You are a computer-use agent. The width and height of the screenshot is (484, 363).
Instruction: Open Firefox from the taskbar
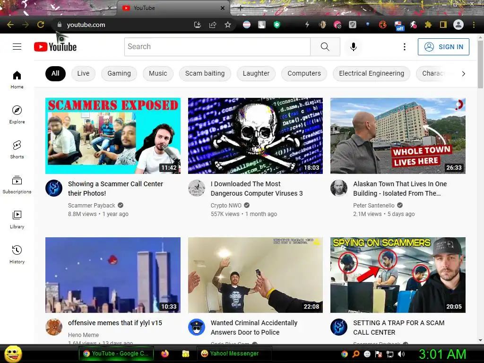165,354
